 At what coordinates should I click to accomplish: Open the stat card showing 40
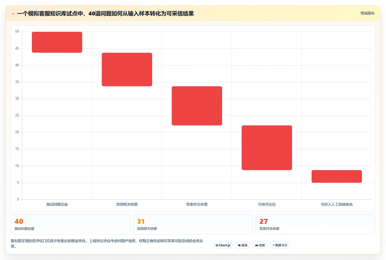70,224
